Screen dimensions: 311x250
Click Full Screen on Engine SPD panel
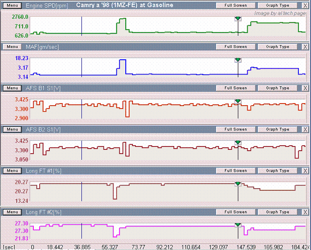(235, 5)
